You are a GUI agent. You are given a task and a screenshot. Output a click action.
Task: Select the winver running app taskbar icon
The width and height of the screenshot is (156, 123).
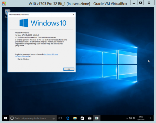[97, 118]
